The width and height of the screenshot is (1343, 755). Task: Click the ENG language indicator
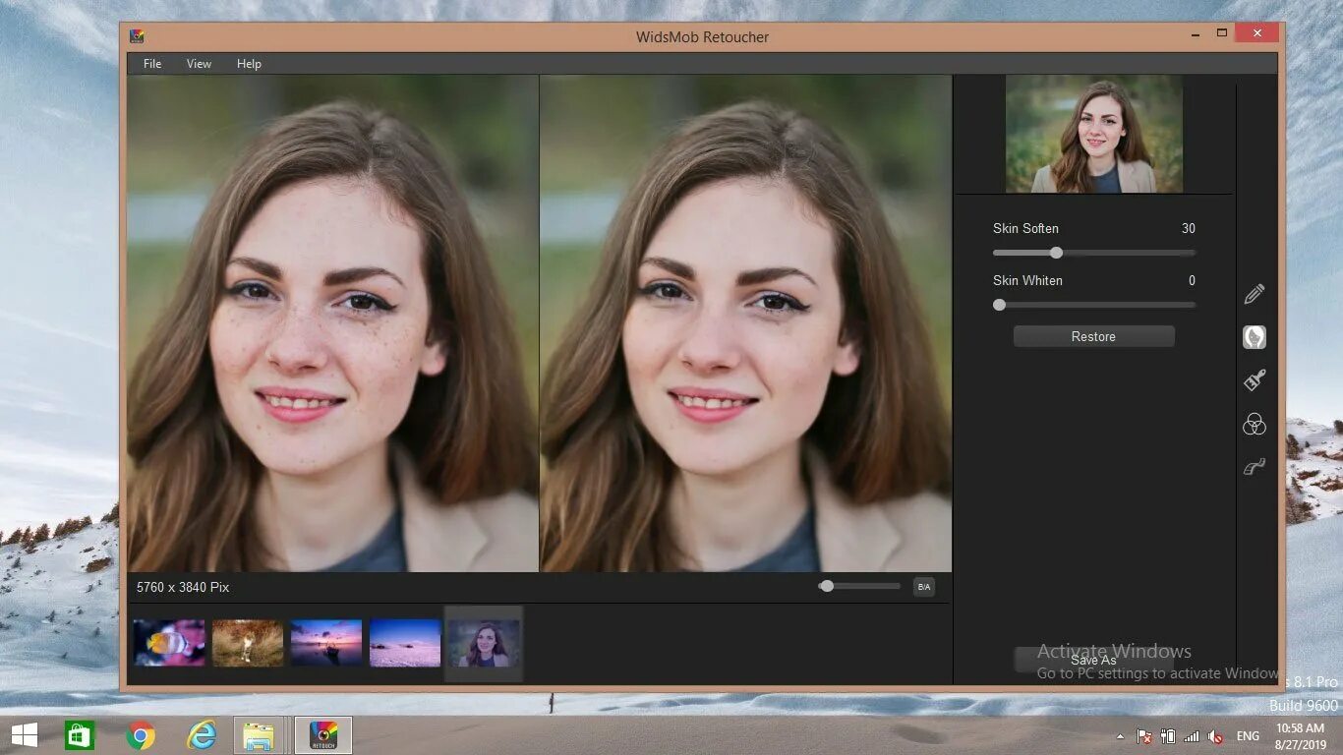point(1248,736)
